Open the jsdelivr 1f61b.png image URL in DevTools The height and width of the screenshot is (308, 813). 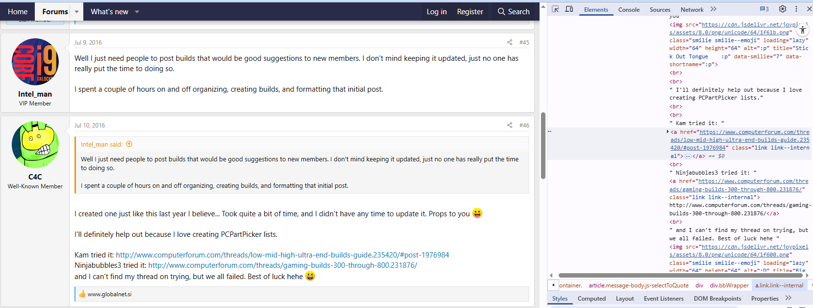tap(739, 28)
